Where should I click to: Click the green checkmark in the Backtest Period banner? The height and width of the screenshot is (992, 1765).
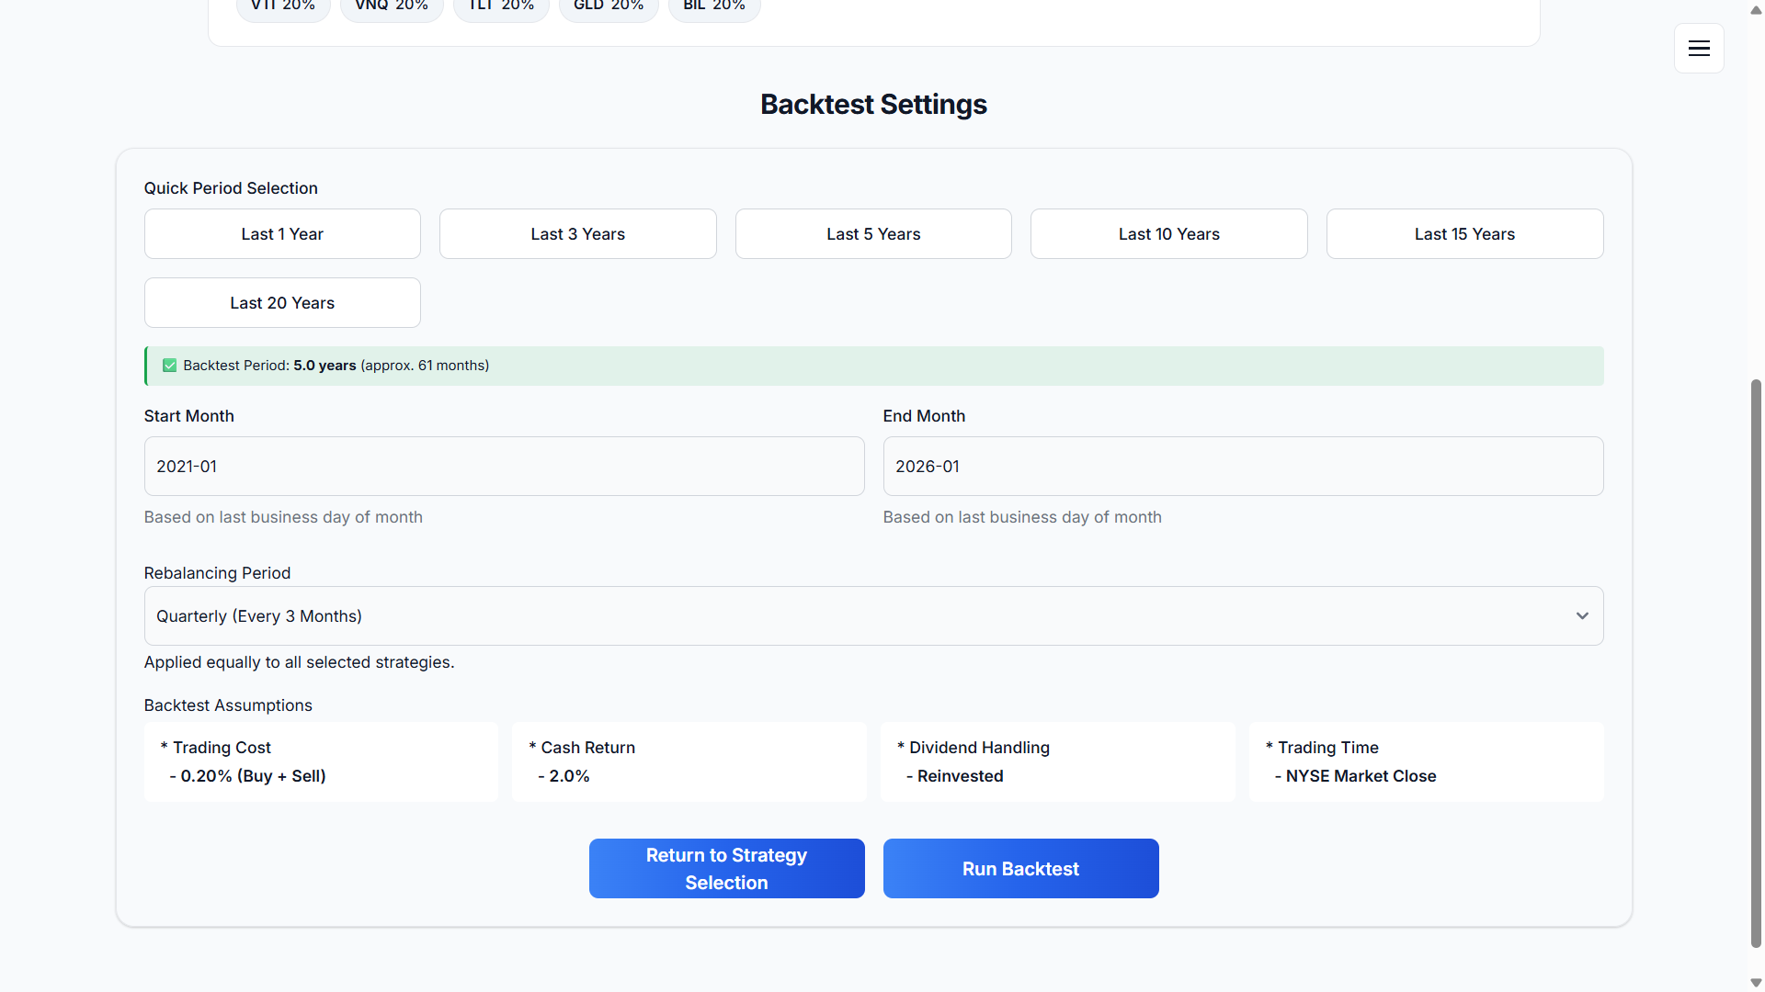coord(169,365)
